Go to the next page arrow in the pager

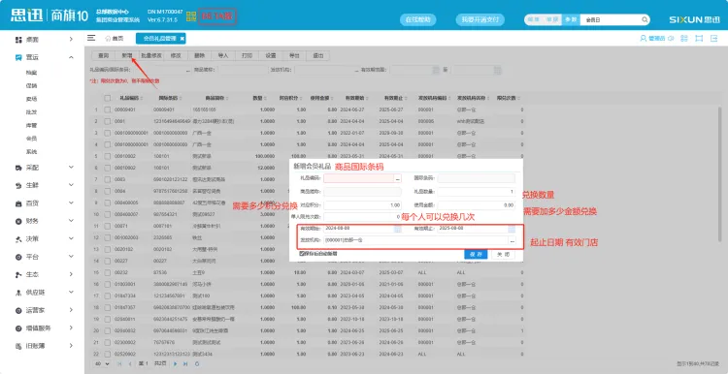(176, 364)
